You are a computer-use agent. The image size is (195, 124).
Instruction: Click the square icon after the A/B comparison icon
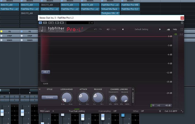62,23
